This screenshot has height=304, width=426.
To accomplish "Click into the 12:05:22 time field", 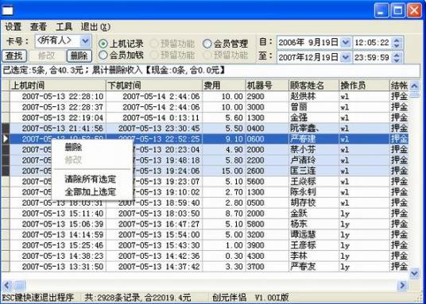I will pyautogui.click(x=373, y=43).
